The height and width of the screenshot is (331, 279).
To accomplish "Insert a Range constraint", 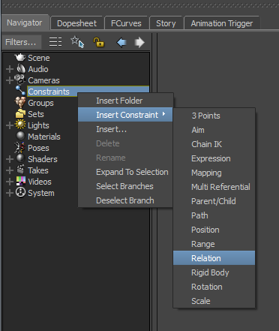I will [214, 244].
